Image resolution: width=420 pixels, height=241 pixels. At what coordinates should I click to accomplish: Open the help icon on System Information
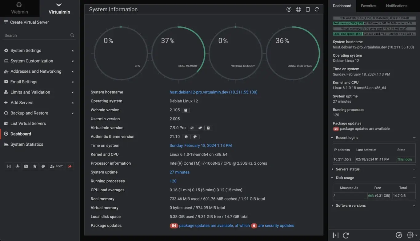click(289, 9)
